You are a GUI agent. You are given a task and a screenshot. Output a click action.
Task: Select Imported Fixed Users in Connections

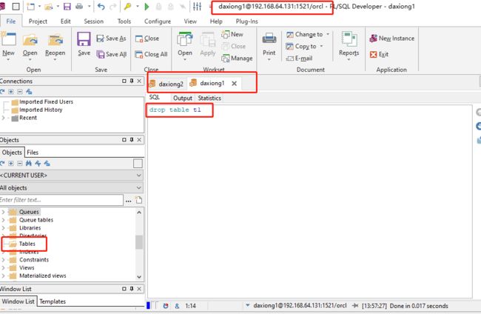(46, 101)
